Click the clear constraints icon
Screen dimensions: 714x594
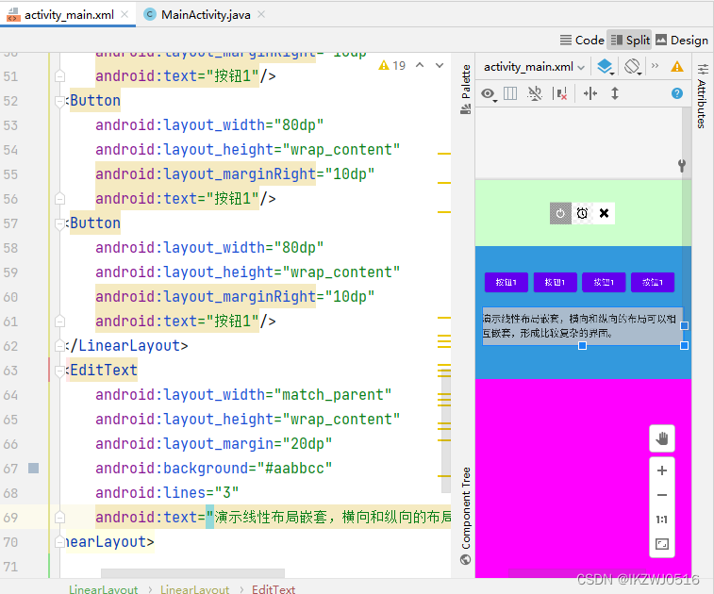pyautogui.click(x=559, y=93)
